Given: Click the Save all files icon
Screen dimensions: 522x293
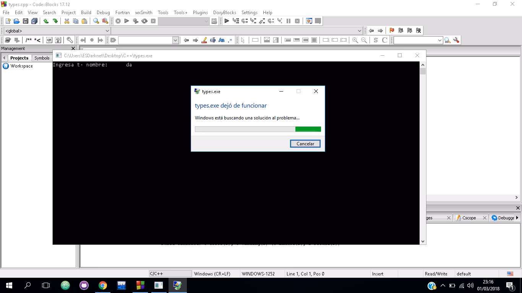Looking at the screenshot, I should click(34, 21).
